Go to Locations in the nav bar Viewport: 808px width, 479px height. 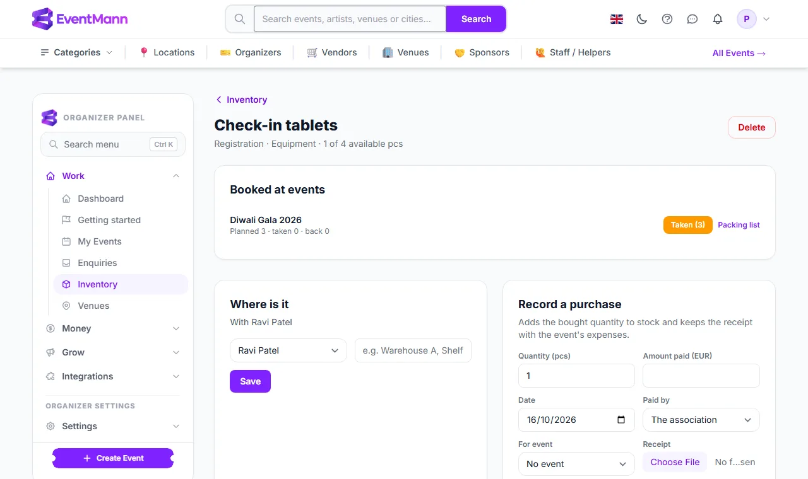(x=167, y=52)
